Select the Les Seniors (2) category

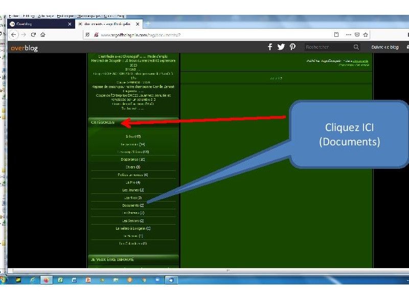(x=133, y=221)
